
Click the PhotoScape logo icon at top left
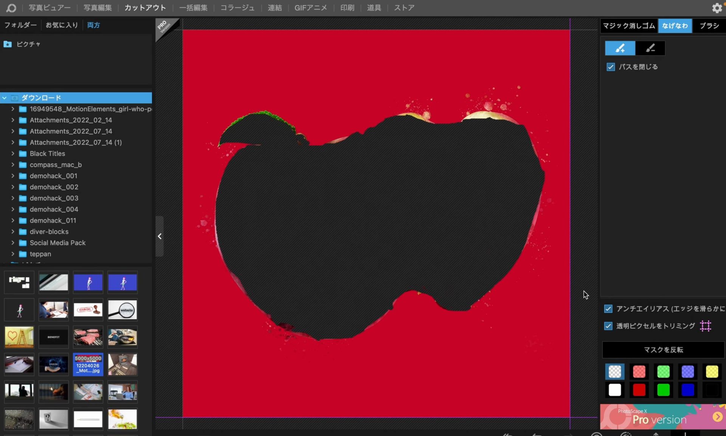pos(11,8)
